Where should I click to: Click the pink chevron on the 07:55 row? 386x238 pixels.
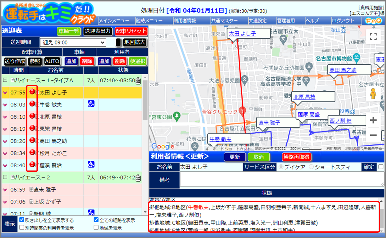[x=5, y=93]
